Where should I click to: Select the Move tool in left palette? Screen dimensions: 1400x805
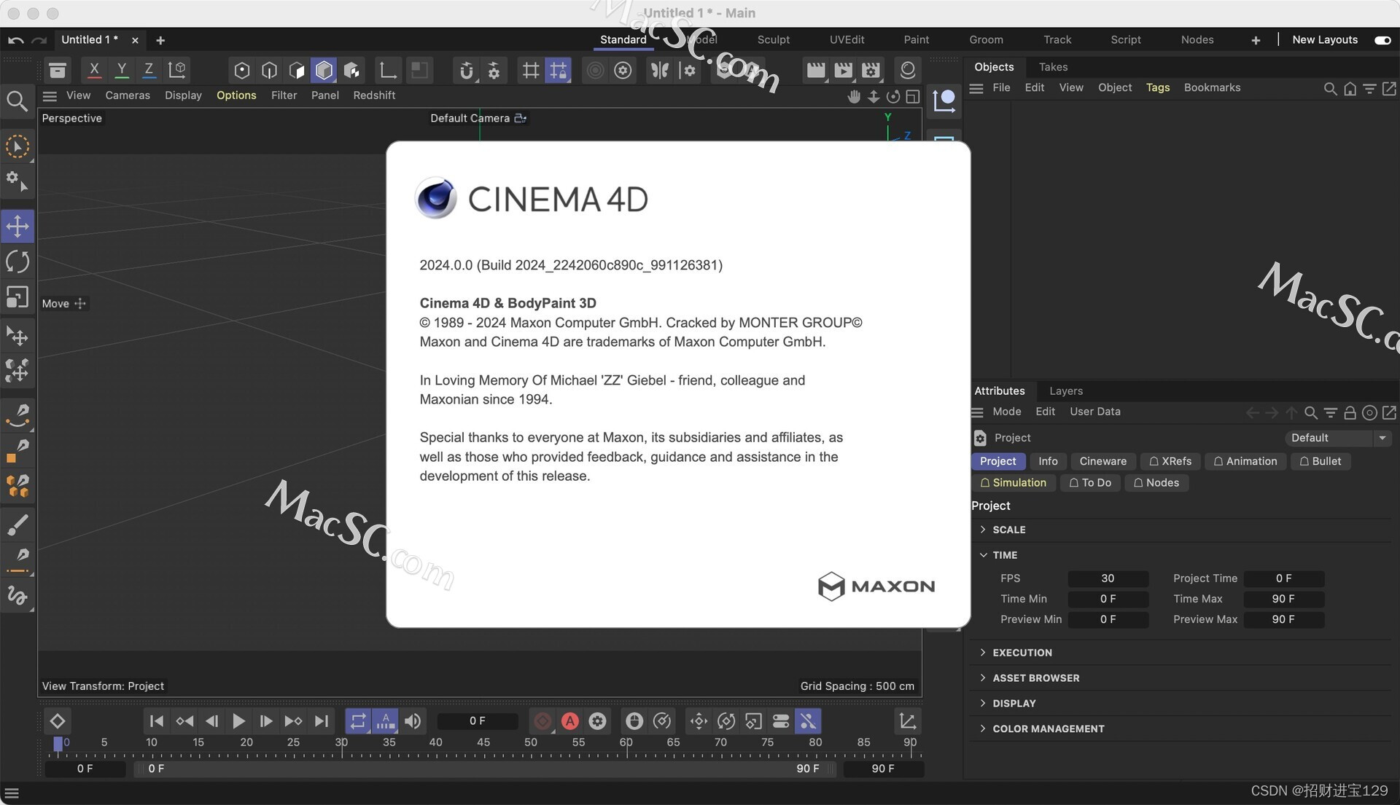(17, 227)
